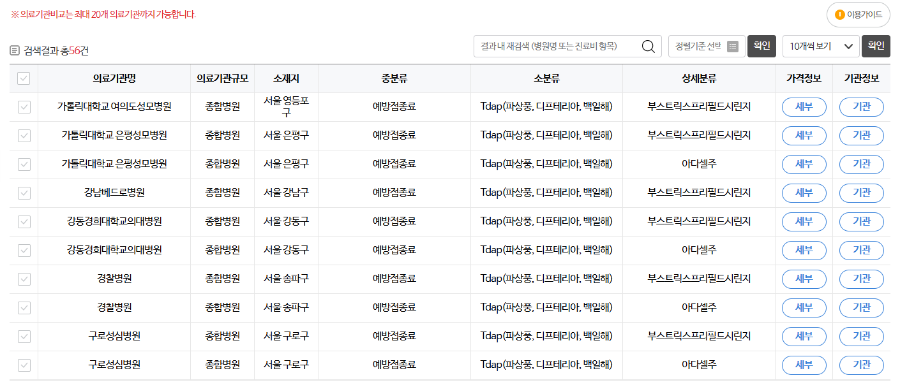Open 세부 price details for 여의도성모병원
Image resolution: width=900 pixels, height=387 pixels.
pyautogui.click(x=804, y=107)
